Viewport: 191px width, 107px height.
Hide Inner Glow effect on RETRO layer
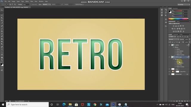coord(175,53)
